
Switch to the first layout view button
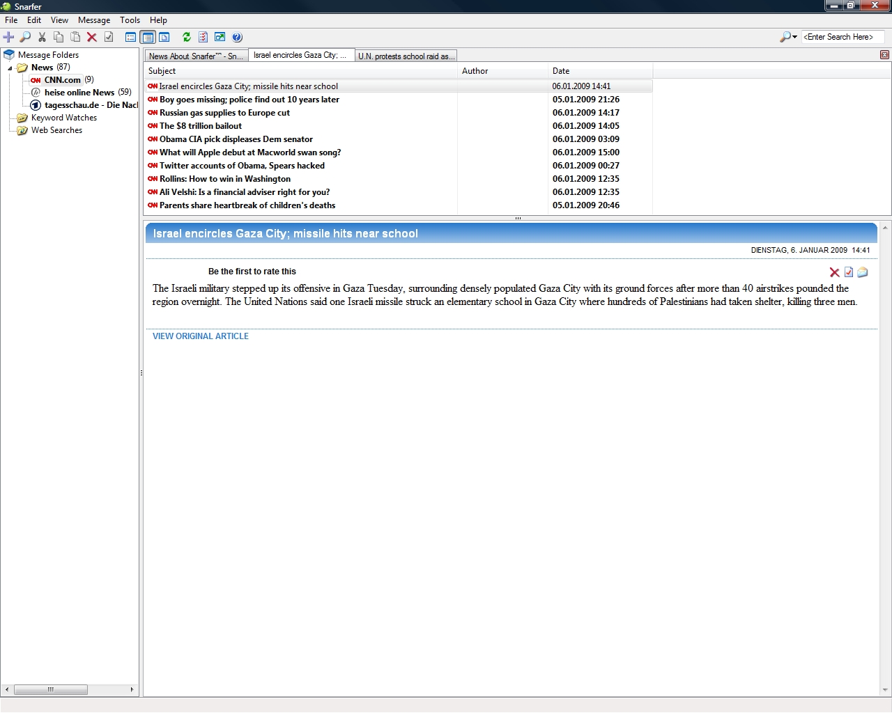click(x=130, y=37)
